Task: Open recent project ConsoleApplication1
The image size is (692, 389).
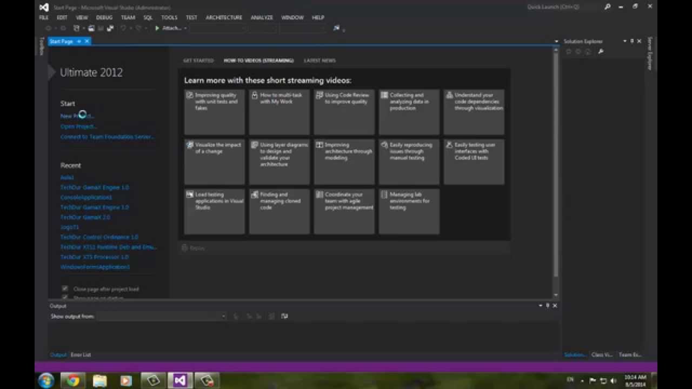Action: click(86, 197)
